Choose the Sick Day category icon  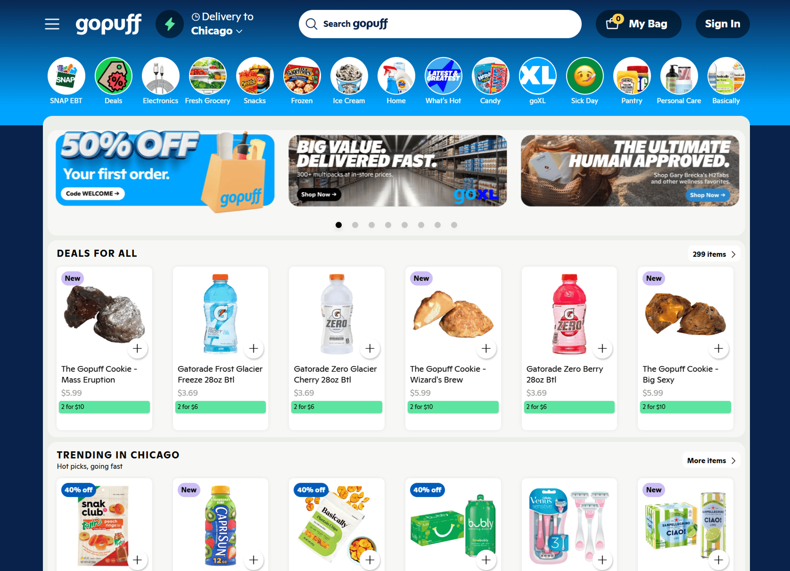tap(585, 76)
